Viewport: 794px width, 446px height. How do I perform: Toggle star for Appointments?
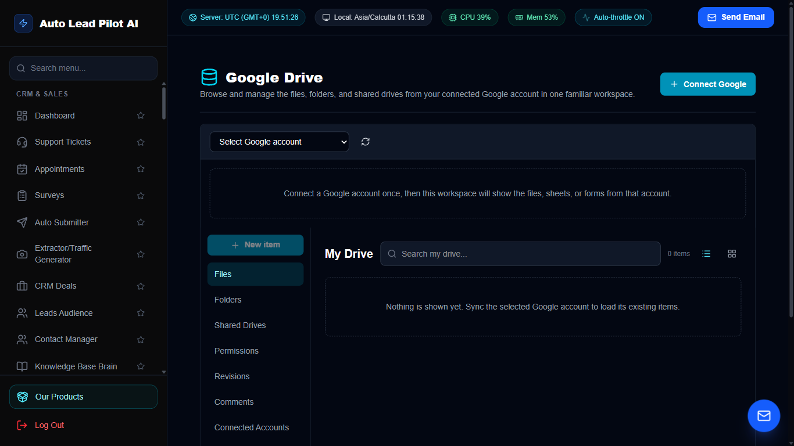[141, 169]
